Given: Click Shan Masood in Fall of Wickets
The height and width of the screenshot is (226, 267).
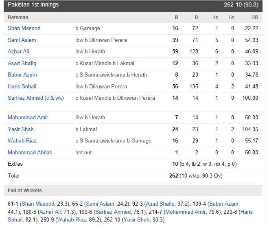Looking at the screenshot, I should pyautogui.click(x=38, y=204).
